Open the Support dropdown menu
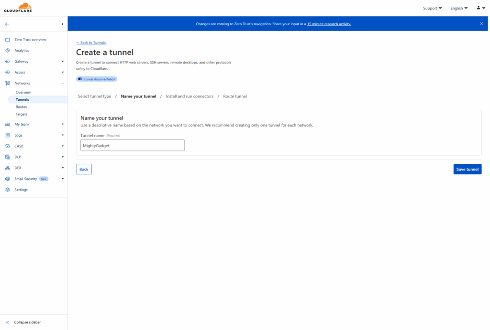The height and width of the screenshot is (330, 490). (x=432, y=8)
